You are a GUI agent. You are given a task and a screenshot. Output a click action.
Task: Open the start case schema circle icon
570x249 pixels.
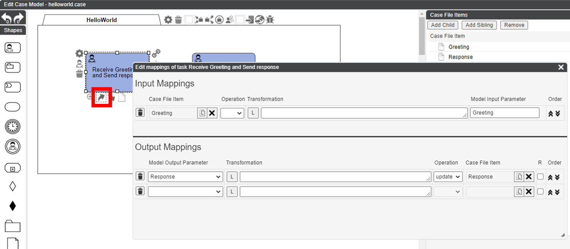219,20
